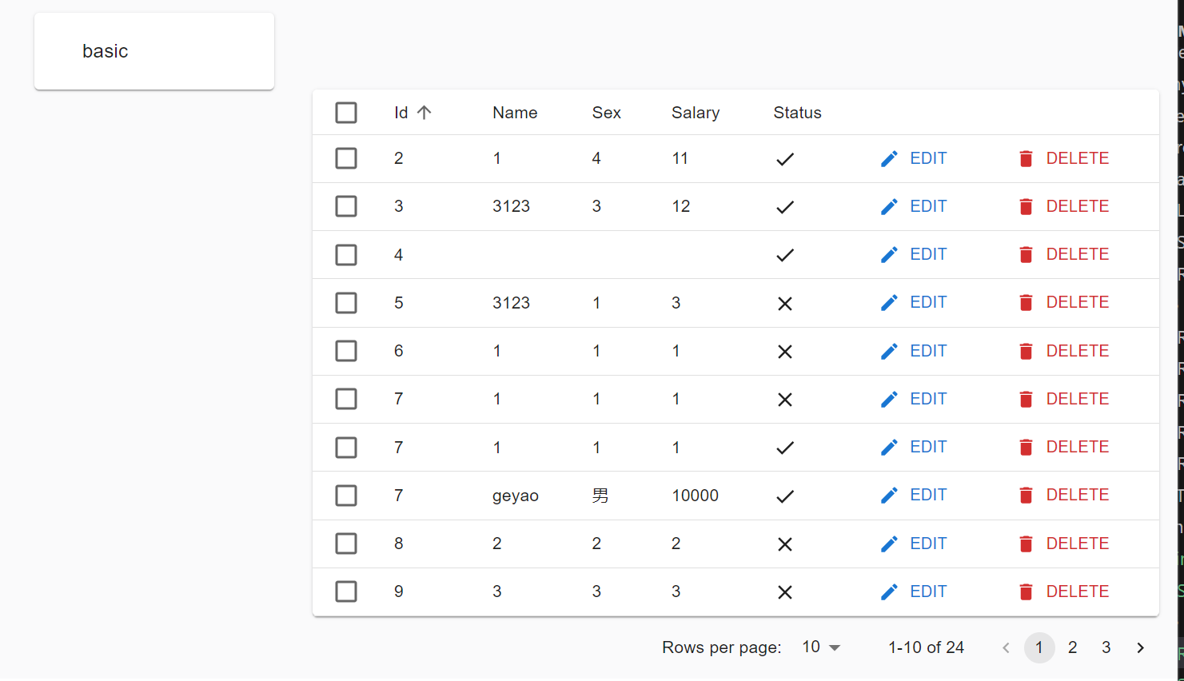The width and height of the screenshot is (1184, 681).
Task: Sort by the Salary column header
Action: pyautogui.click(x=696, y=113)
